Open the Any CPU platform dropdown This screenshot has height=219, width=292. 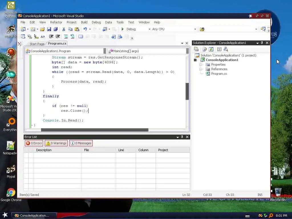[195, 29]
